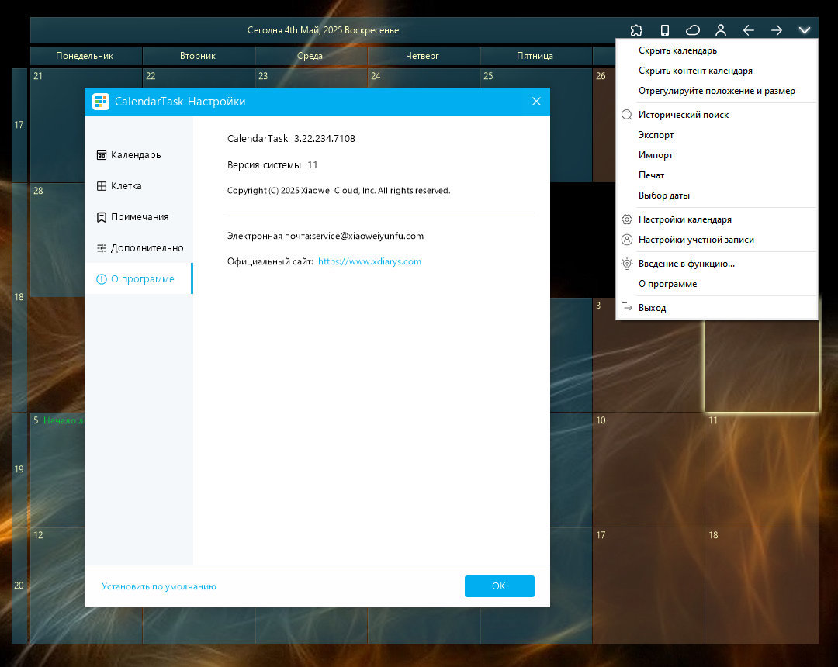Click the user account icon in header

721,30
